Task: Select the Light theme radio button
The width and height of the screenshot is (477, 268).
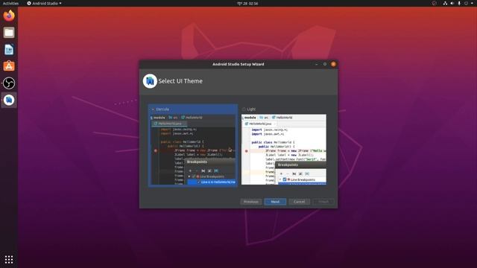Action: pos(244,109)
